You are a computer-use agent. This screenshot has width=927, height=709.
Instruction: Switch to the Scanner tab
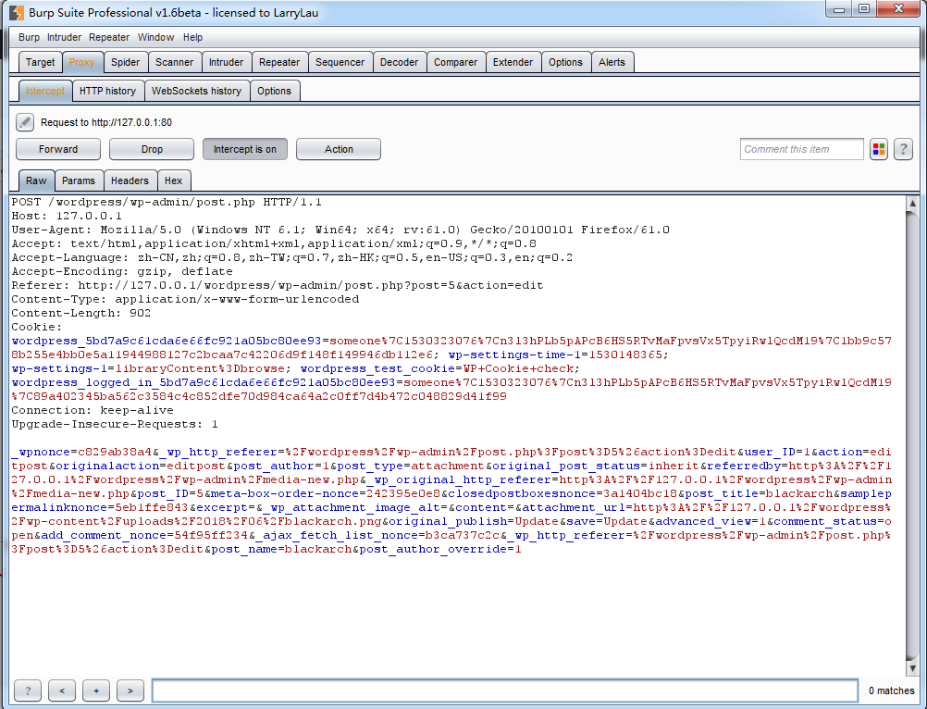pyautogui.click(x=175, y=62)
